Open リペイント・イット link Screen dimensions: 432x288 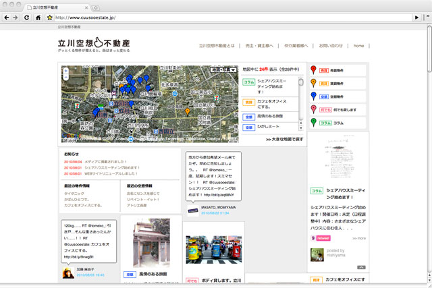[x=143, y=200]
